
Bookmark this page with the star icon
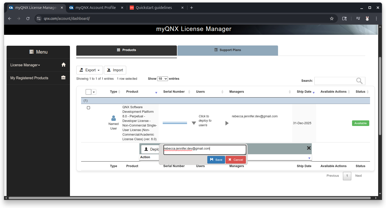click(x=332, y=19)
